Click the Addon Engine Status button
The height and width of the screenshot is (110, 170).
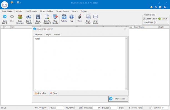(x=163, y=19)
